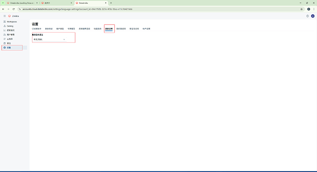Viewport: 317px width, 172px height.
Task: Switch to the first Databricks browser tab
Action: coord(22,3)
